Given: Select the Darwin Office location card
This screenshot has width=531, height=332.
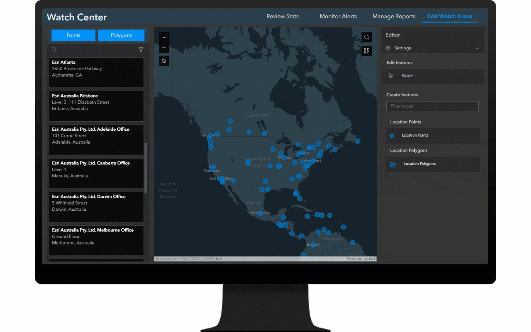Looking at the screenshot, I should [96, 207].
